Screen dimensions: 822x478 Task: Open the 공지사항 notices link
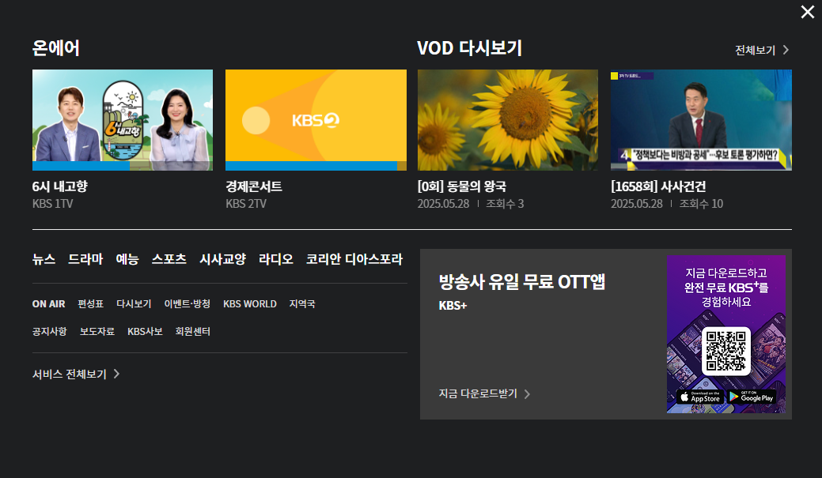point(50,331)
